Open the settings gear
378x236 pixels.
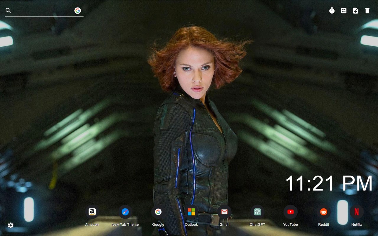pos(11,225)
